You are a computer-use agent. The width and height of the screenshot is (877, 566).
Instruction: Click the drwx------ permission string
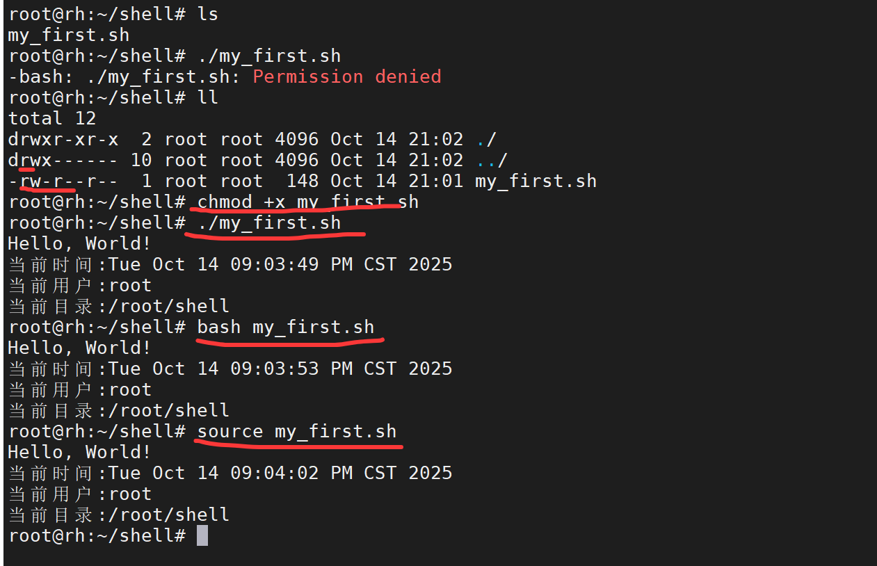click(63, 160)
